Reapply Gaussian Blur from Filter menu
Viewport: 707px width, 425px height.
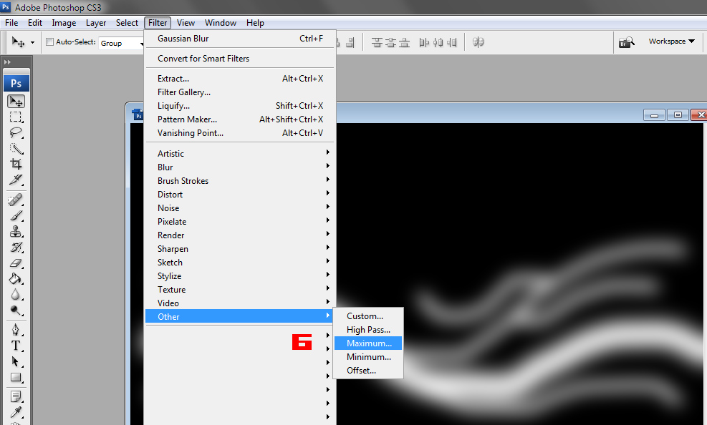pyautogui.click(x=241, y=38)
